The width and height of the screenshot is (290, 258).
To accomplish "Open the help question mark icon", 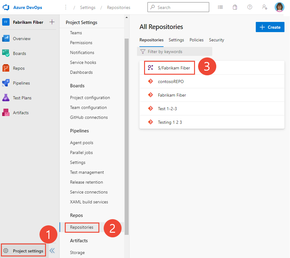I will (x=250, y=7).
